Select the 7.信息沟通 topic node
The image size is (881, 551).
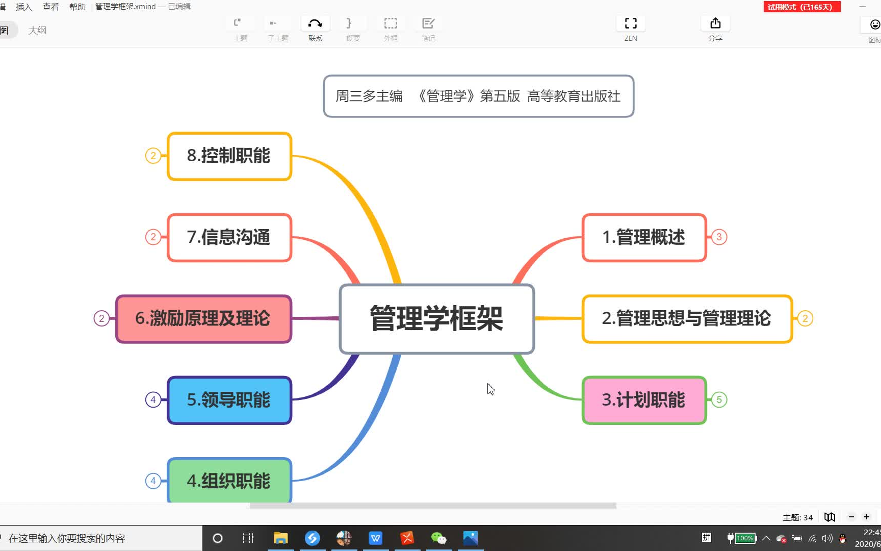[229, 237]
